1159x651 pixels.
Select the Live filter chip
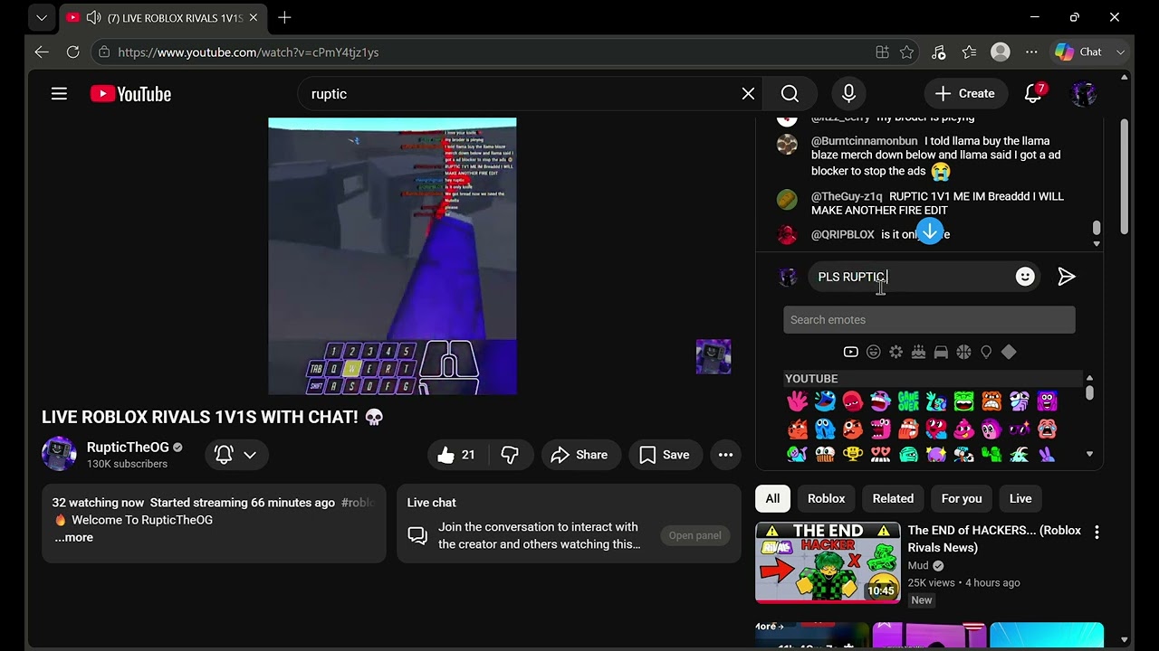coord(1020,498)
